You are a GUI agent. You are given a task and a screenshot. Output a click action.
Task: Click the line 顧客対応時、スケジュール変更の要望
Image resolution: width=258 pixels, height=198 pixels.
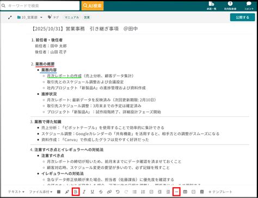(x=108, y=168)
